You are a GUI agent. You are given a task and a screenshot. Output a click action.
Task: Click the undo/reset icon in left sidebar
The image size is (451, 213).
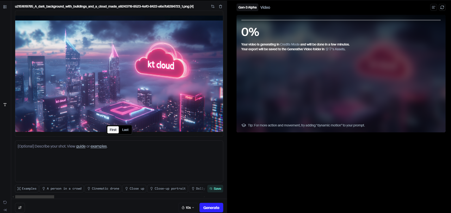point(5,202)
